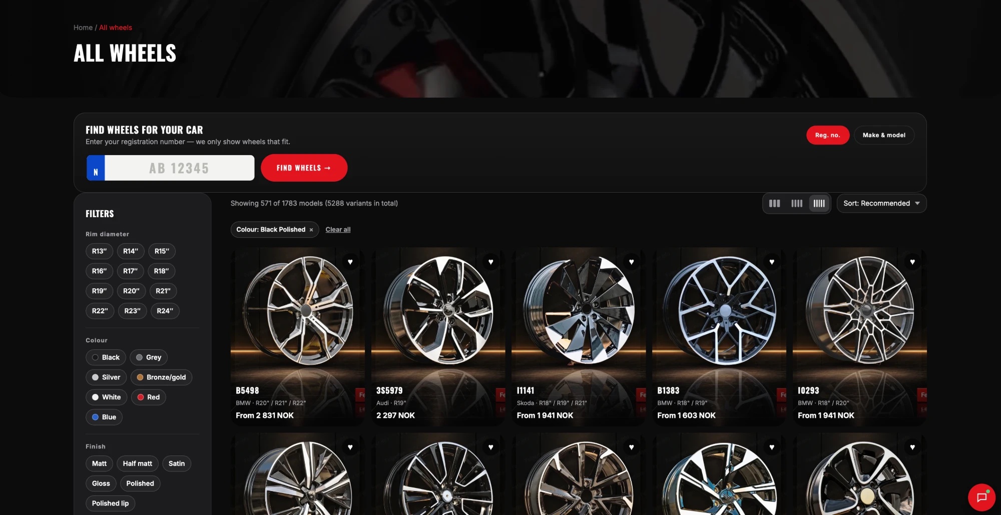Add B1383 wheel to favorites via heart

[x=772, y=262]
